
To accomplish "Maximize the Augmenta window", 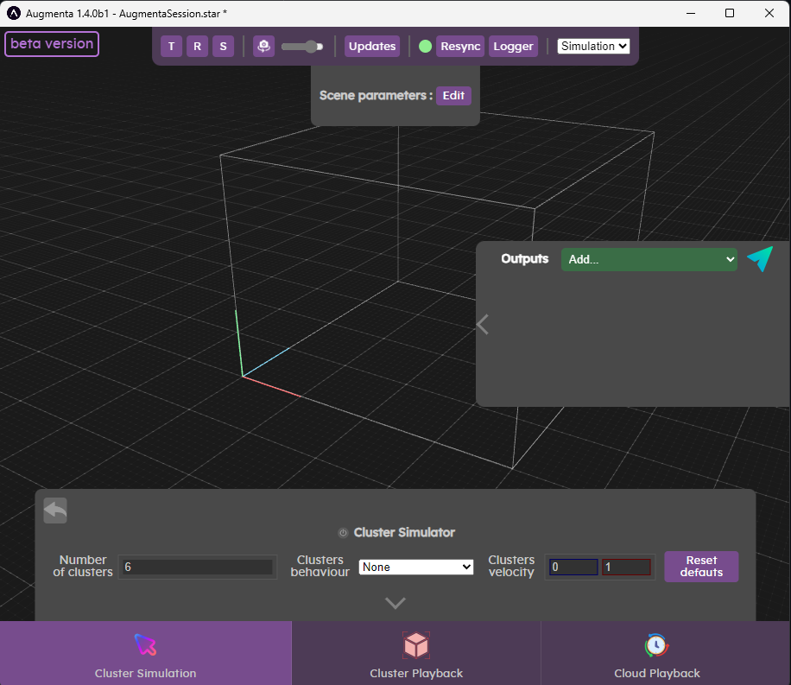I will click(730, 13).
